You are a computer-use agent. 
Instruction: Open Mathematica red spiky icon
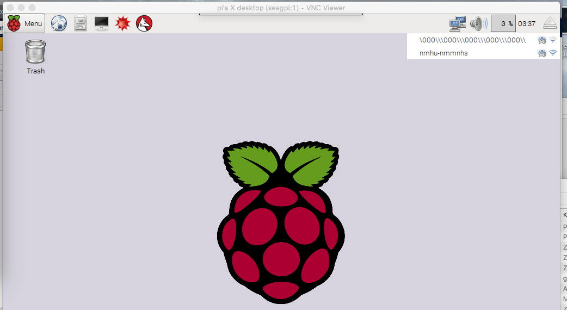[122, 23]
